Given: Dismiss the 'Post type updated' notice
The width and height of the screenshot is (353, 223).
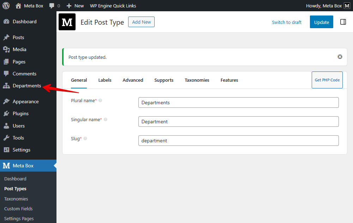Looking at the screenshot, I should click(340, 57).
